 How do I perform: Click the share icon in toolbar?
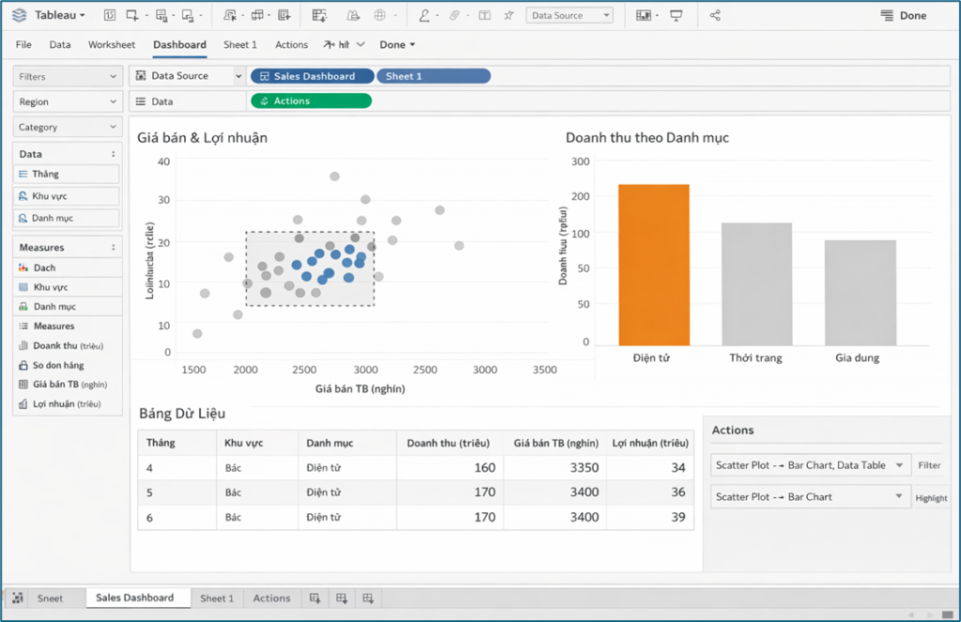(714, 15)
